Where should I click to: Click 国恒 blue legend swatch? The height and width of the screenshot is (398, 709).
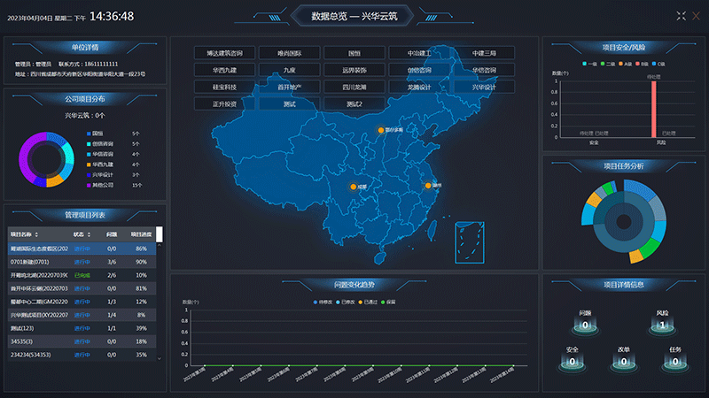click(89, 134)
